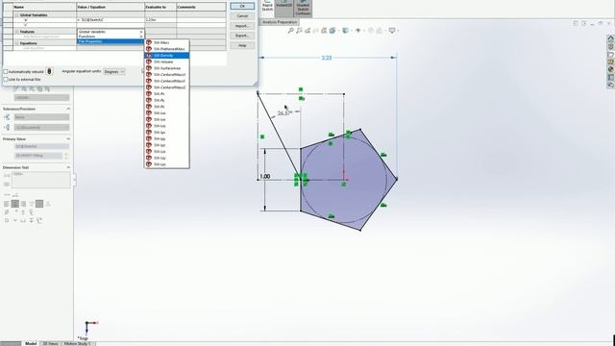Collapse Primary Value panel

[68, 138]
